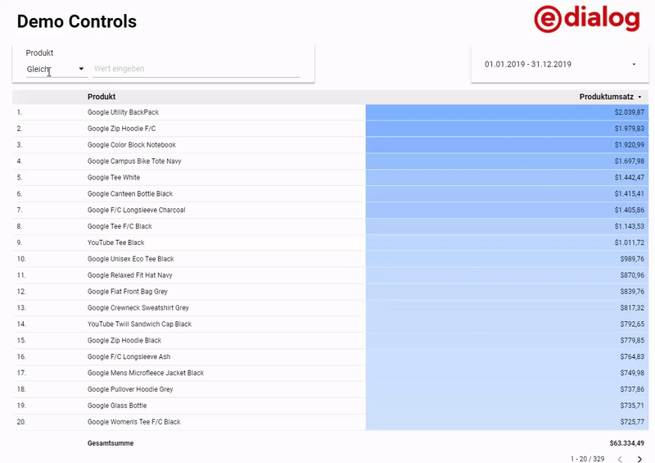Select Google F/C Longsleeve Ash
Image resolution: width=655 pixels, height=463 pixels.
129,356
